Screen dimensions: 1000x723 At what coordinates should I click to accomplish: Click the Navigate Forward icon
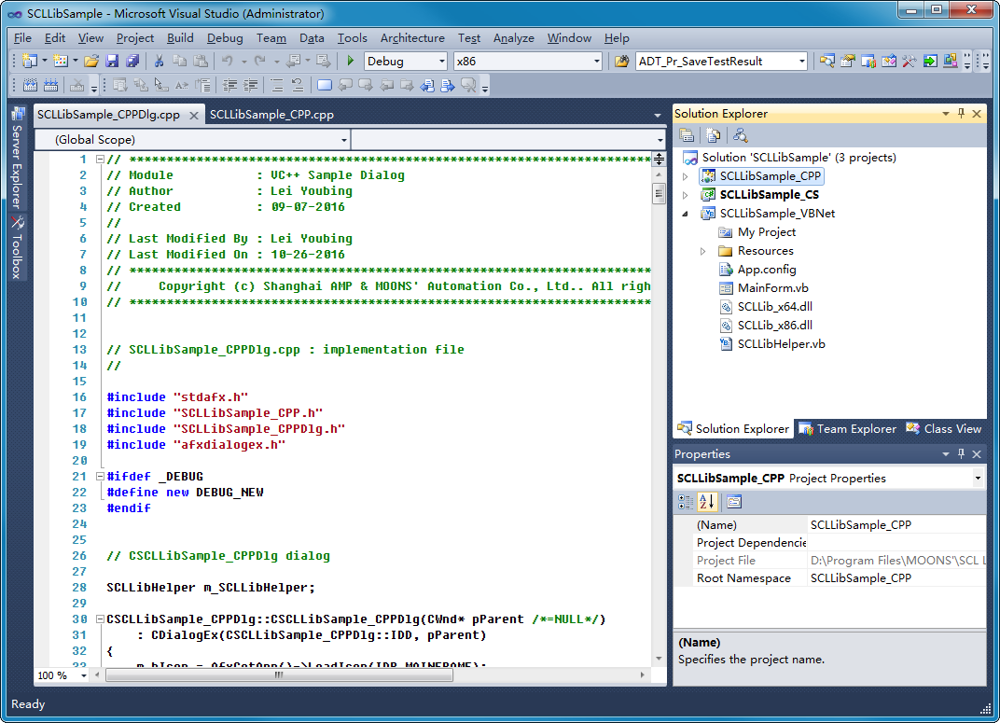click(x=324, y=62)
